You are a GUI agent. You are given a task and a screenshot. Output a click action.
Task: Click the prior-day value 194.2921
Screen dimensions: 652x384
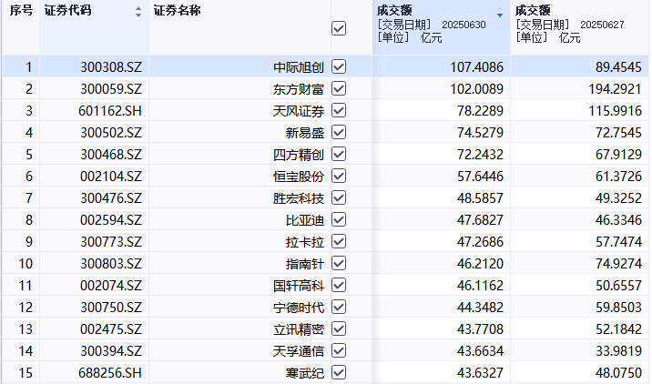point(615,89)
